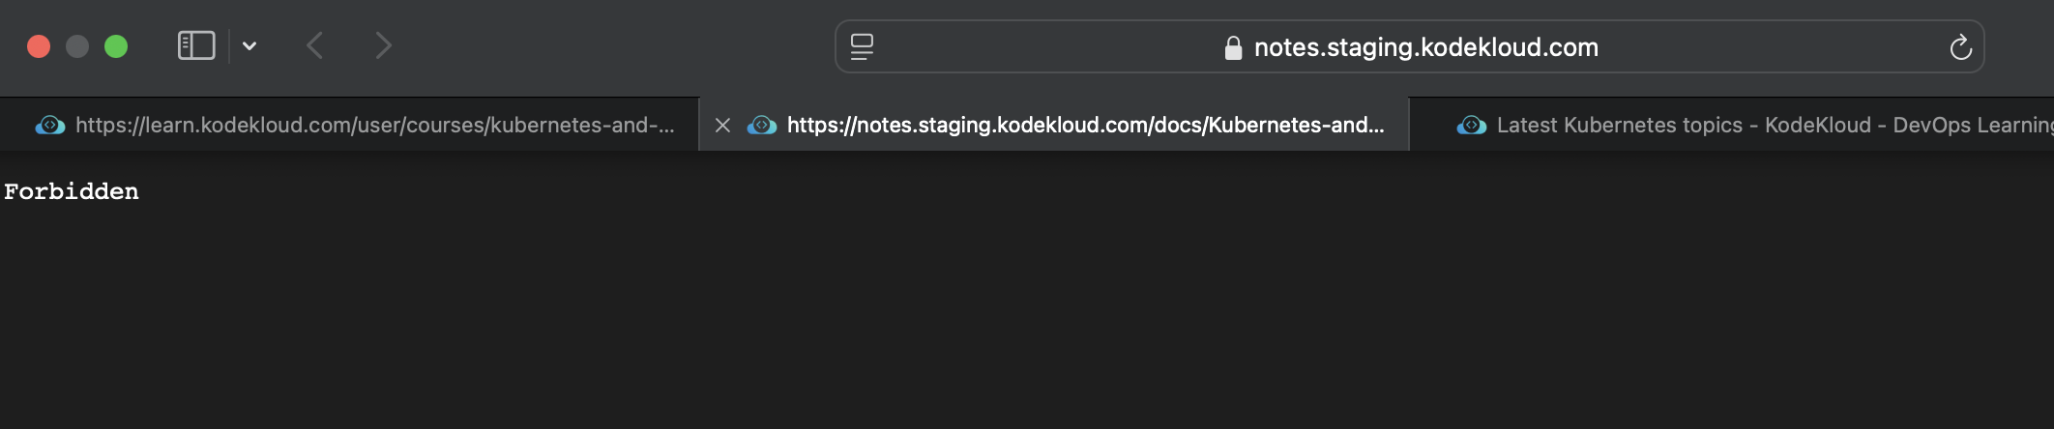Viewport: 2054px width, 429px height.
Task: Click the blank page area below Forbidden
Action: point(1025,319)
